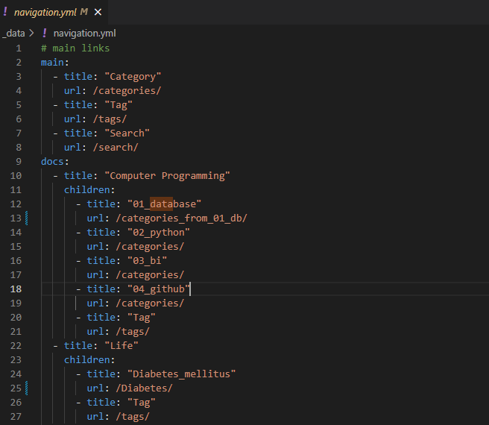Click the 'children:' key on line 11
The height and width of the screenshot is (425, 489).
[x=89, y=189]
